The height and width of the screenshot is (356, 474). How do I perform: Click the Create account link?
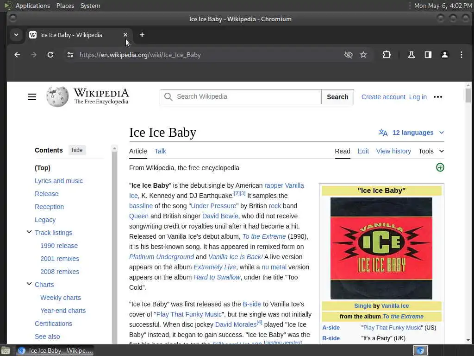point(383,97)
